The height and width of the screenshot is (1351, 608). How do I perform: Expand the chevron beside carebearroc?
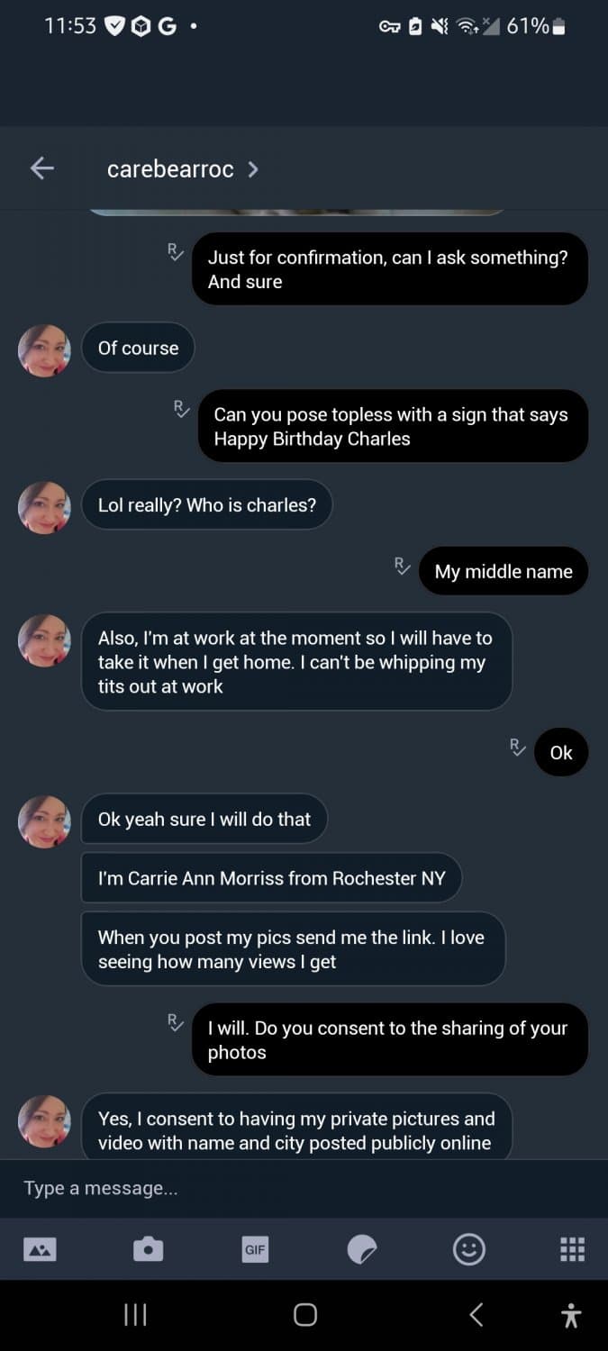(x=253, y=169)
